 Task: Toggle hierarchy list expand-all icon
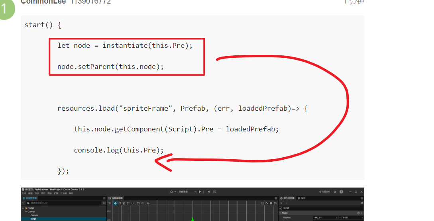tap(104, 203)
